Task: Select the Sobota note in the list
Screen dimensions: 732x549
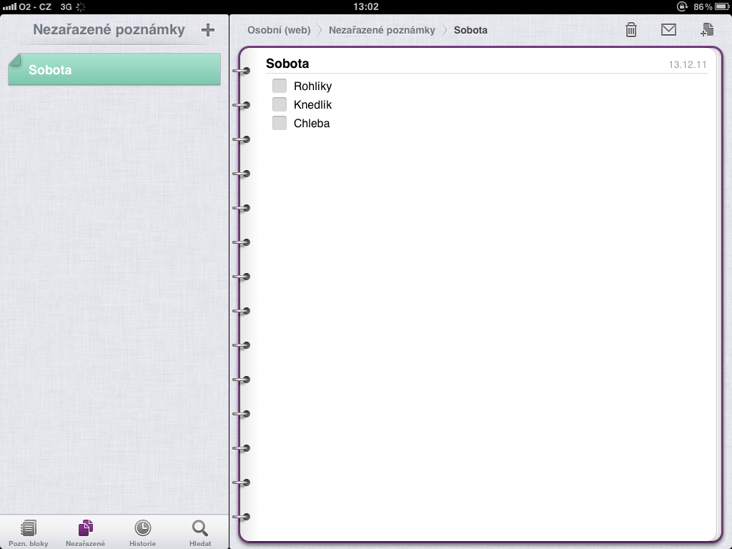Action: click(x=114, y=69)
